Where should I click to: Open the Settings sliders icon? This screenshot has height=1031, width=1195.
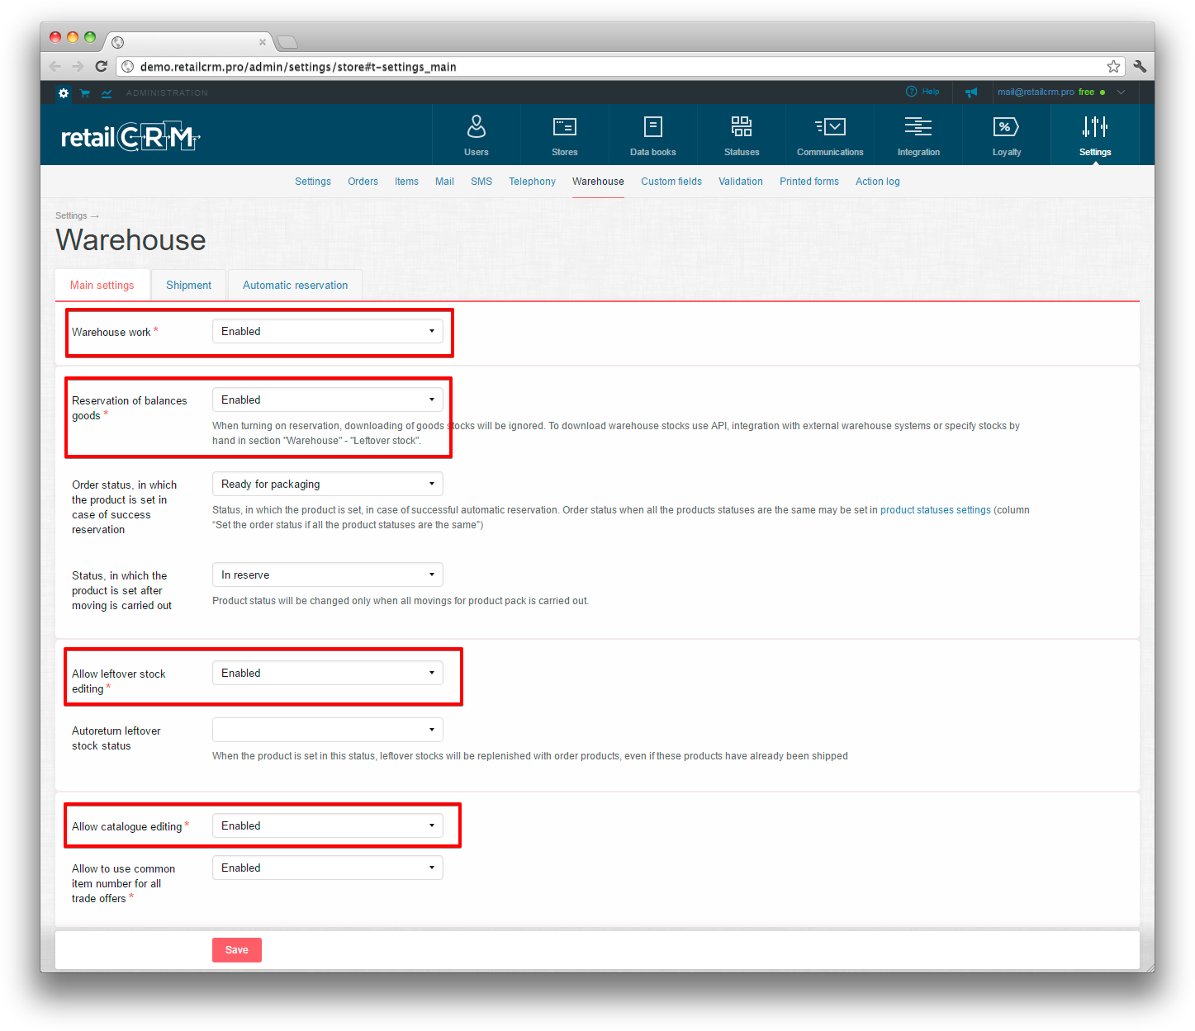pyautogui.click(x=1095, y=126)
